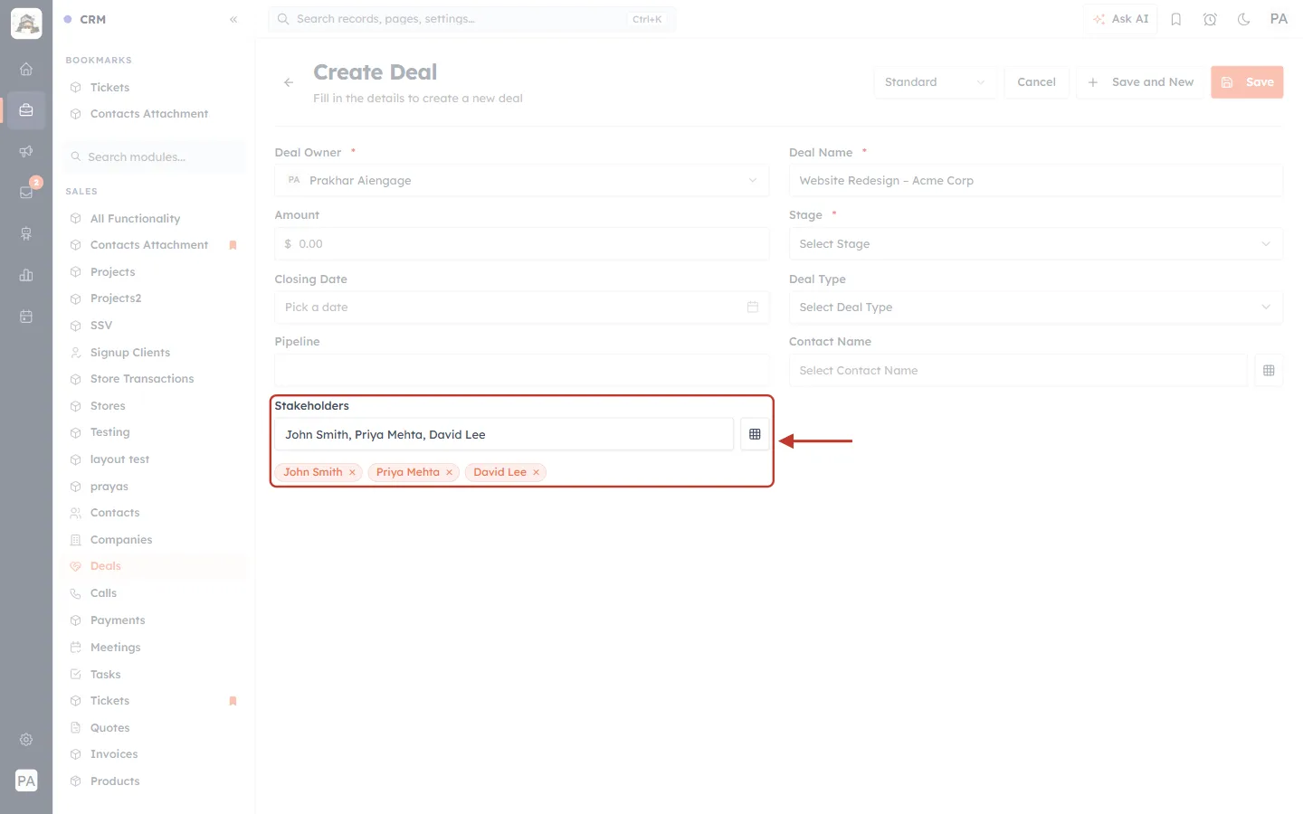Remove John Smith stakeholder tag
The image size is (1303, 814).
tap(352, 472)
